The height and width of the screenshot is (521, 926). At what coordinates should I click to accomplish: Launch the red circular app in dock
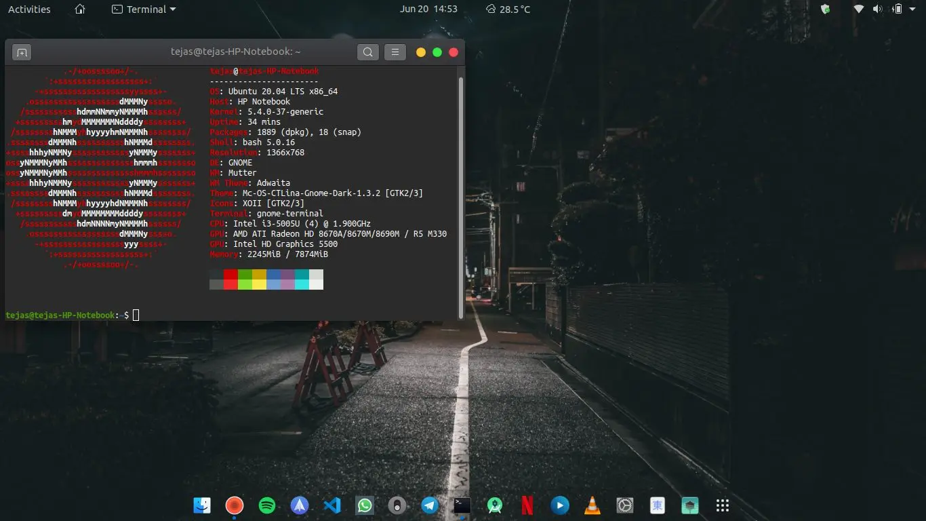point(235,505)
